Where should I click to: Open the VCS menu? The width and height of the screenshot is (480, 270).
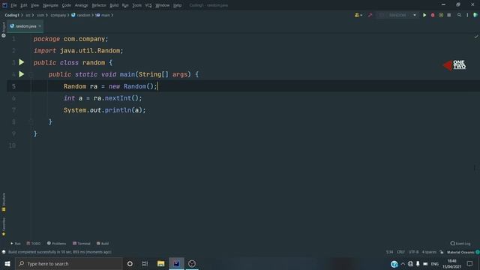(148, 5)
